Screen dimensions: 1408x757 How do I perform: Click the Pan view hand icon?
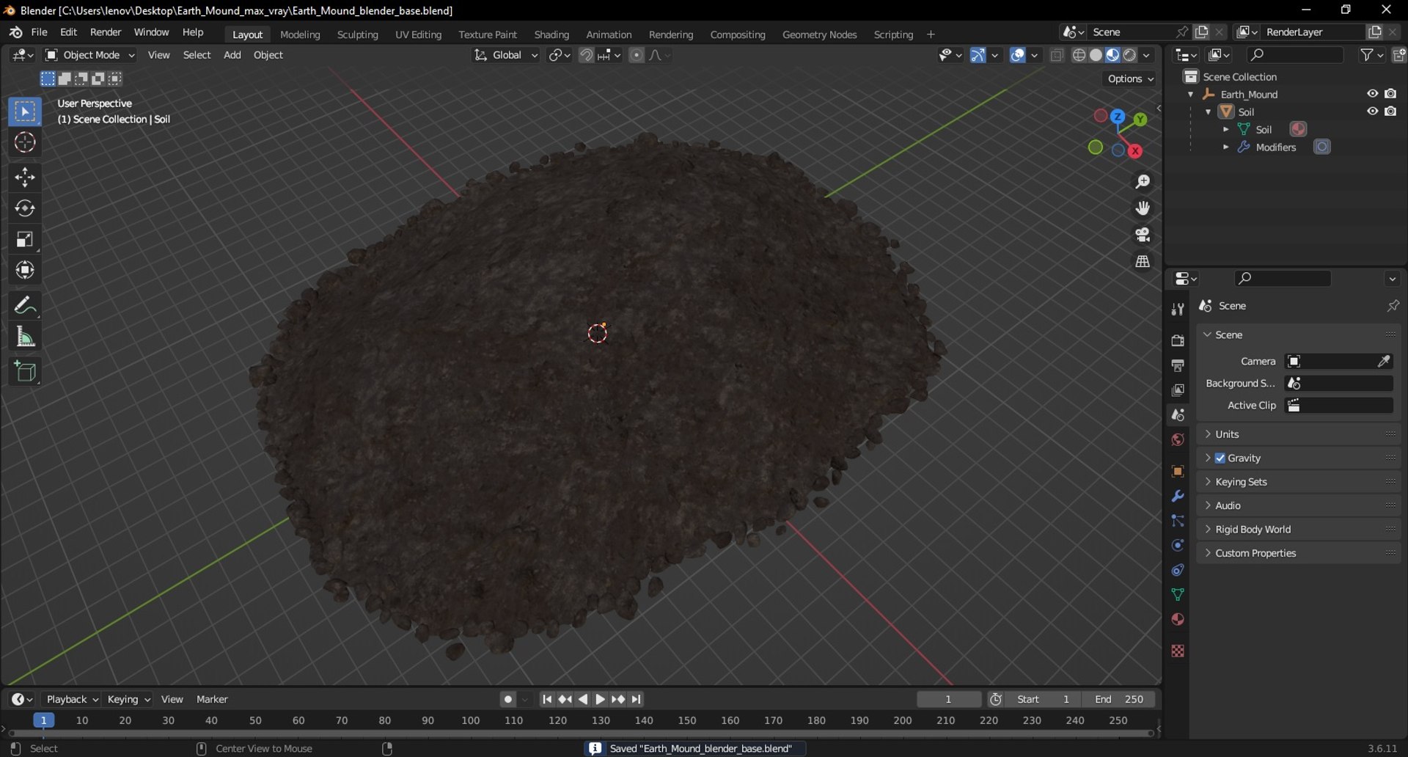click(1143, 208)
